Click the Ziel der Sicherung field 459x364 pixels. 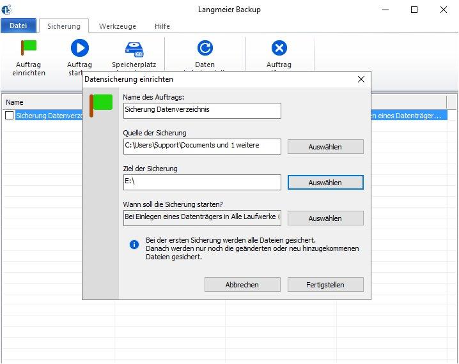pyautogui.click(x=202, y=183)
